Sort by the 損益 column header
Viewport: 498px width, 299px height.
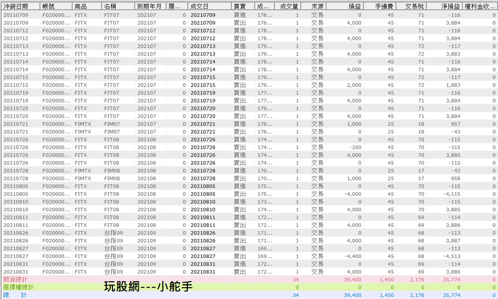[x=345, y=6]
